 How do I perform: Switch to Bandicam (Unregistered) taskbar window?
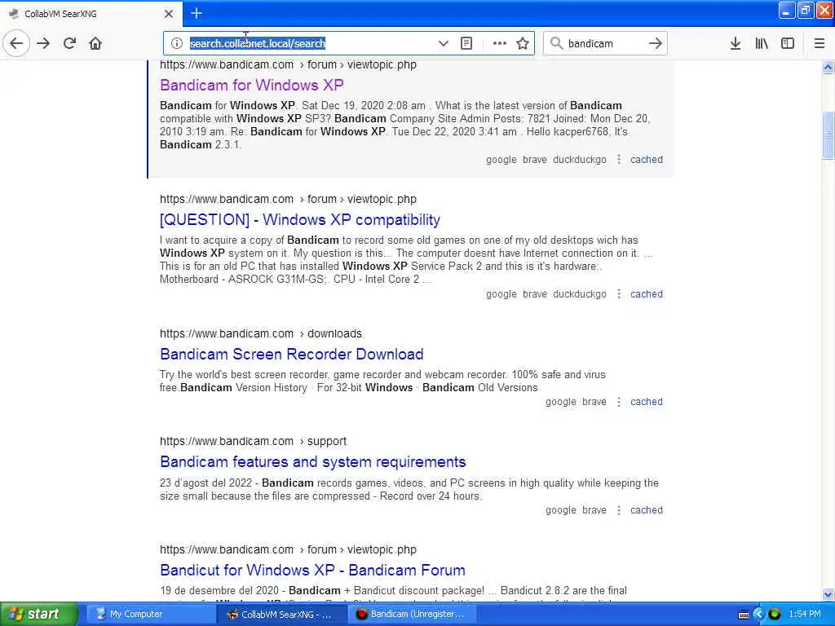411,615
